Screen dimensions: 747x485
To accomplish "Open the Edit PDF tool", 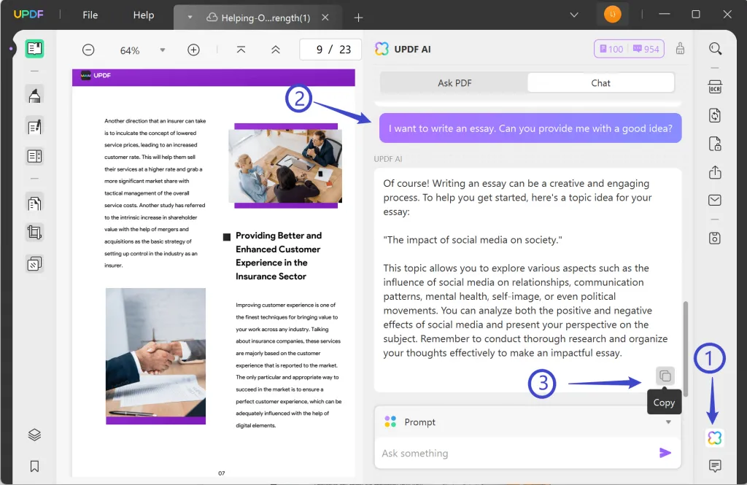I will 34,127.
